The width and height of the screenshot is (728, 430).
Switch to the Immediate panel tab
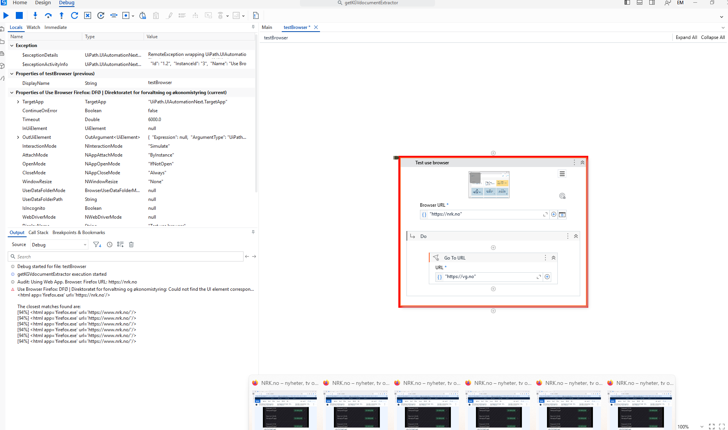(56, 27)
